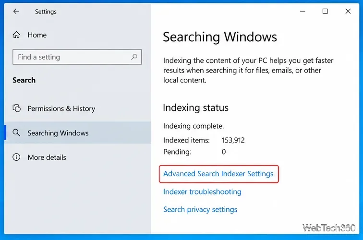This screenshot has height=240, width=363.
Task: Click the indexed items value 153,912
Action: 233,140
